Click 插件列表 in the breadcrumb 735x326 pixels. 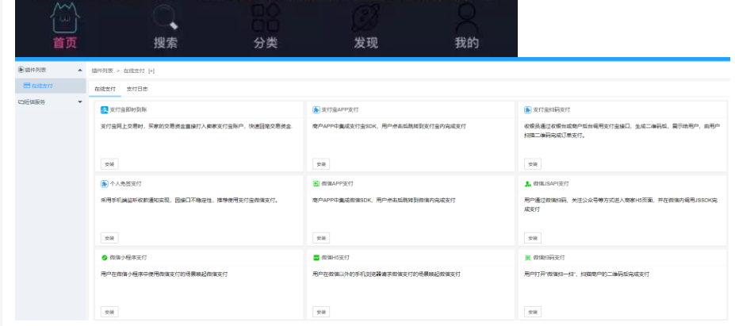[102, 71]
